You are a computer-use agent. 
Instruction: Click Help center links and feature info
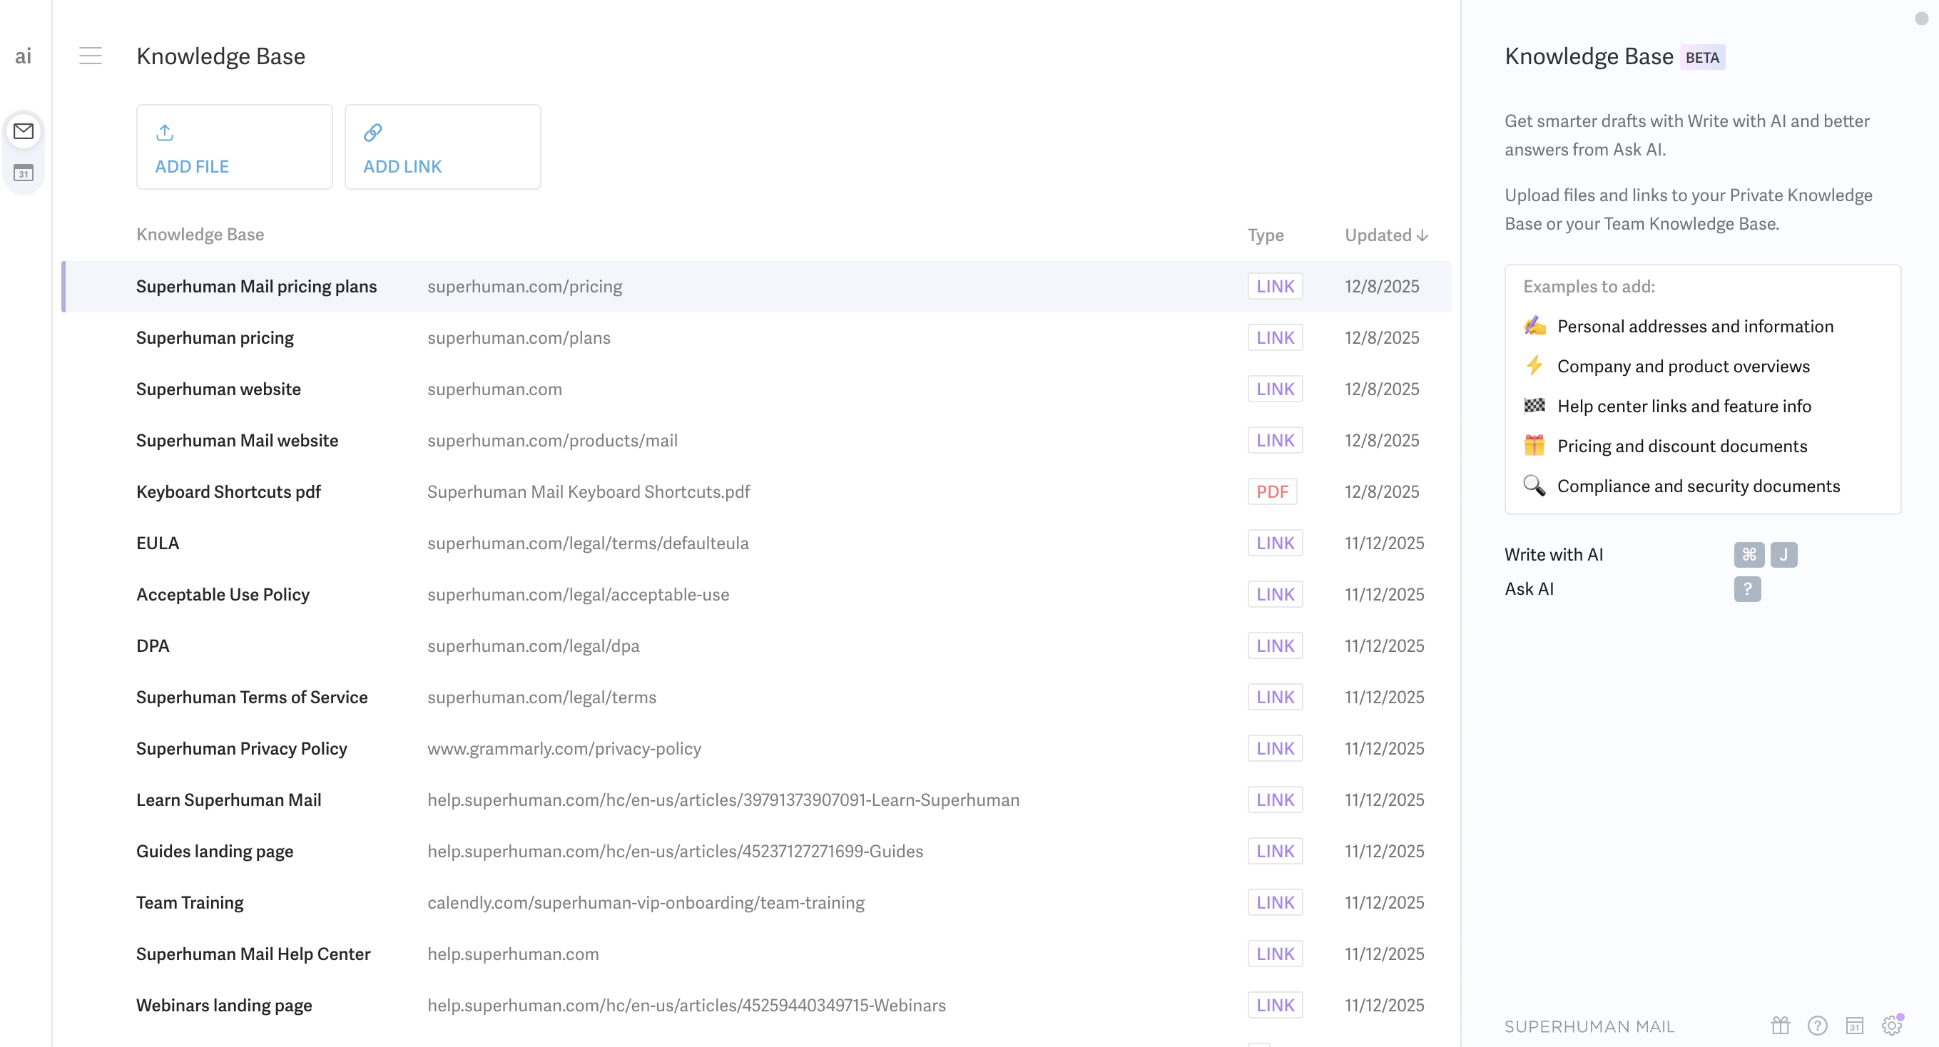[x=1684, y=406]
